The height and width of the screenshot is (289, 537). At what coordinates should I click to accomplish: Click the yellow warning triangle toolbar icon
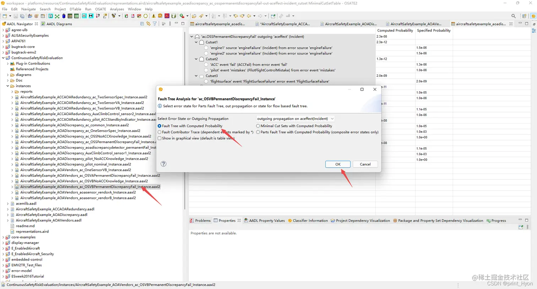point(153,16)
